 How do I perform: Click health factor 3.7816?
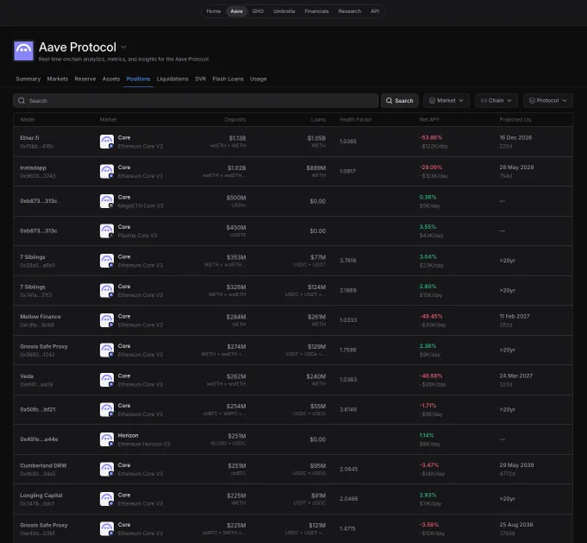[348, 260]
